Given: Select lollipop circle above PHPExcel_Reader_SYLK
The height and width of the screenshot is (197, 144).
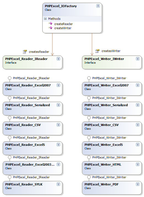Looking at the screenshot, I should point(10,177).
